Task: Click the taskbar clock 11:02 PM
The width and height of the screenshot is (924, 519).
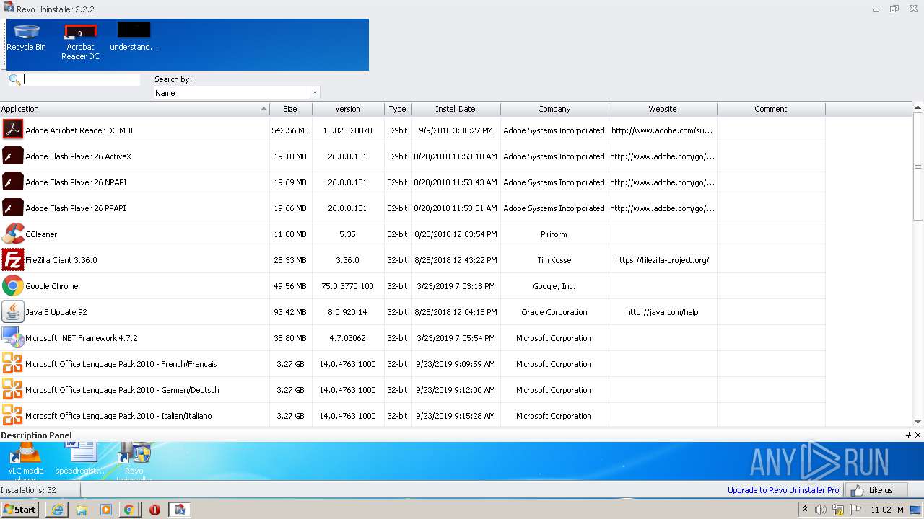Action: (887, 510)
